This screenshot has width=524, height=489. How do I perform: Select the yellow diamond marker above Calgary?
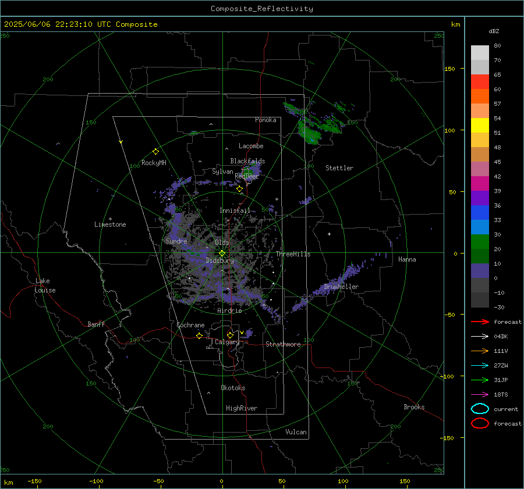pos(230,335)
